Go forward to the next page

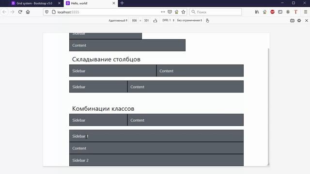tap(12, 12)
